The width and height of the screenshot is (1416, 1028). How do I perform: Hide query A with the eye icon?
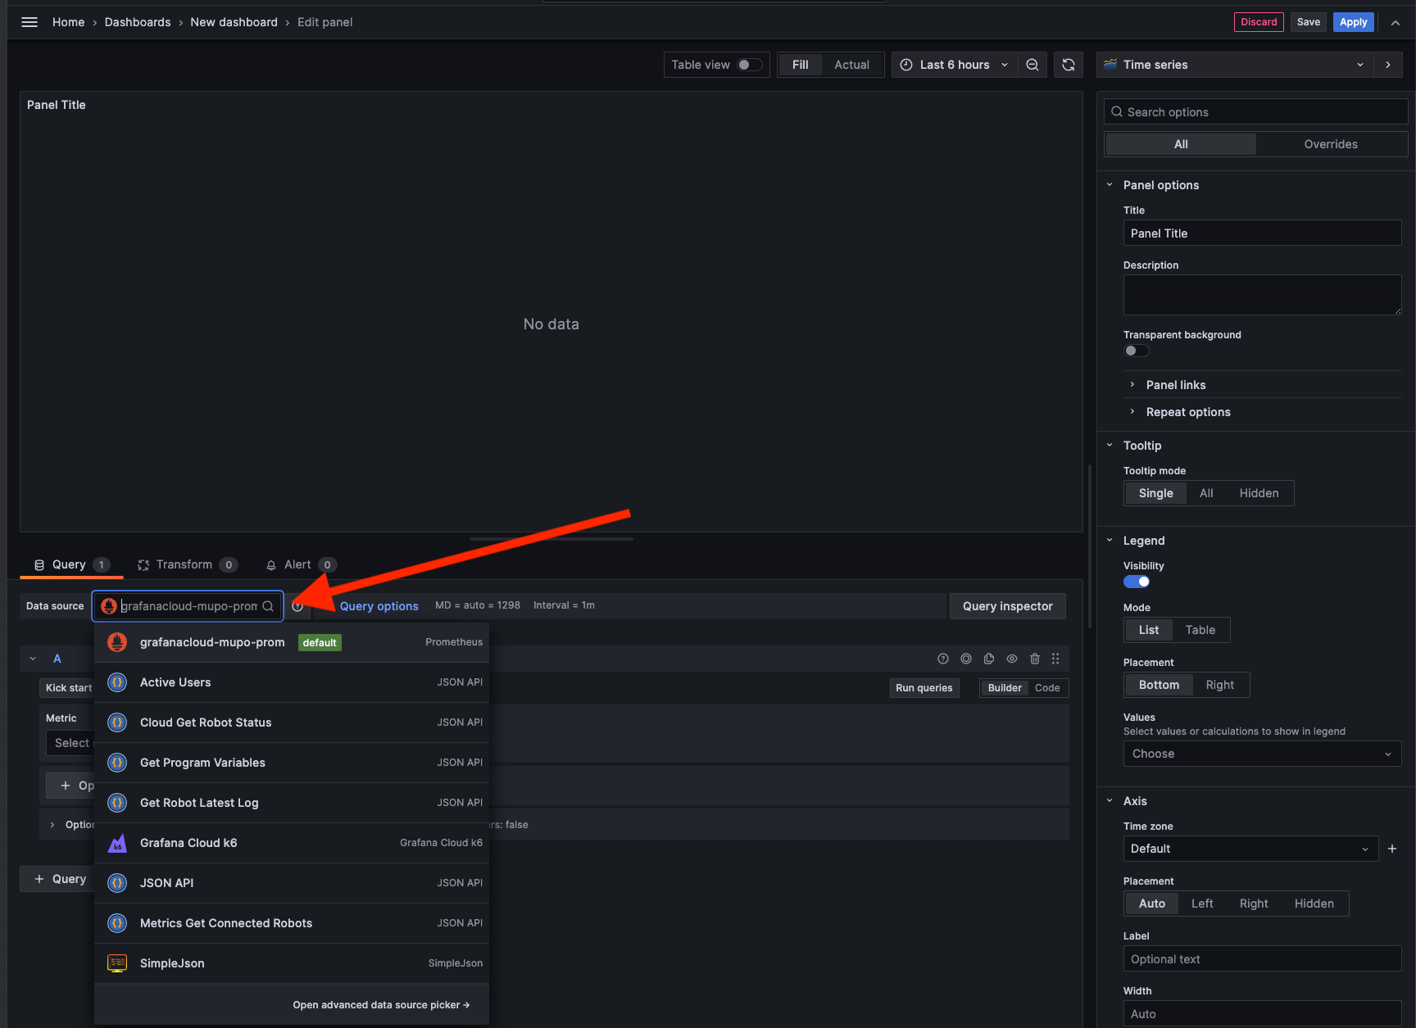[x=1012, y=659]
